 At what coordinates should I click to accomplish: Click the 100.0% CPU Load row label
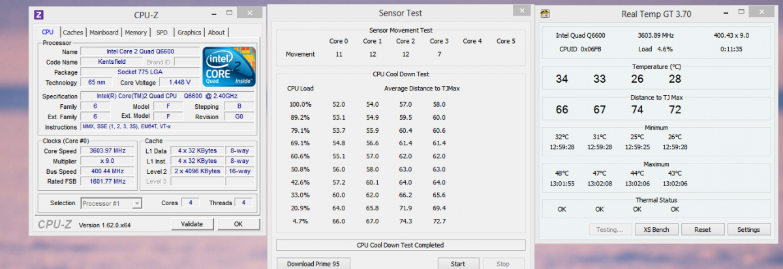point(300,104)
